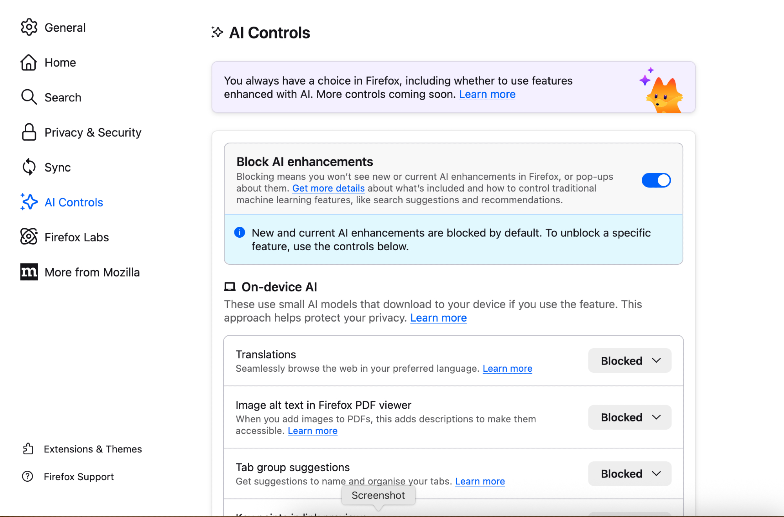Click the Translations Learn more link
Image resolution: width=784 pixels, height=517 pixels.
pos(507,369)
